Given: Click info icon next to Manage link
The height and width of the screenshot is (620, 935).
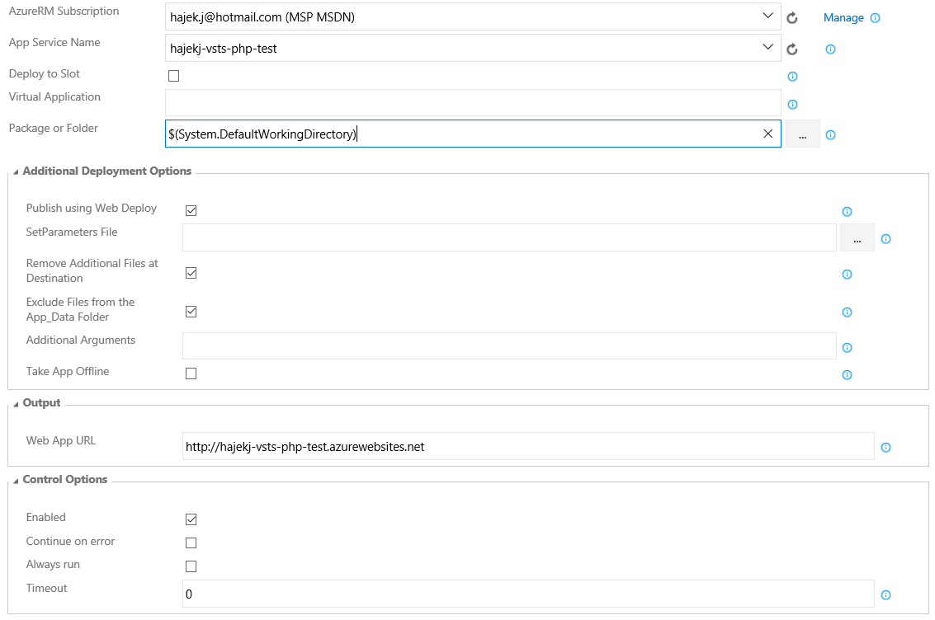Looking at the screenshot, I should pos(875,17).
